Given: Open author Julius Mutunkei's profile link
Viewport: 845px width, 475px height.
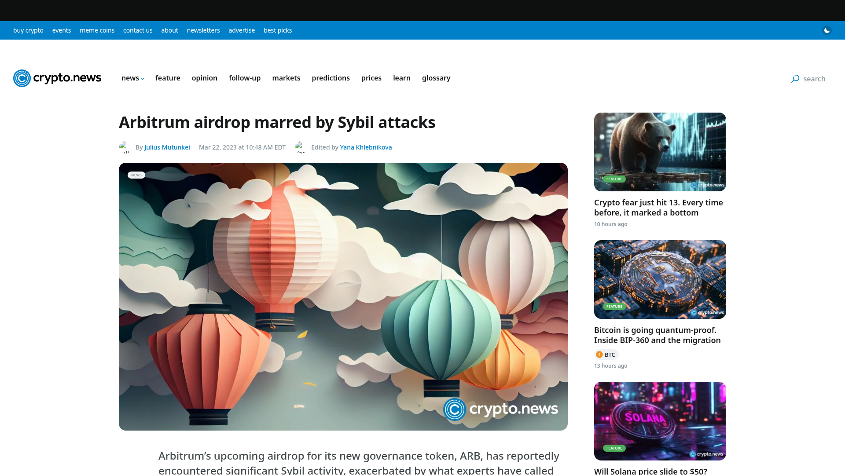Looking at the screenshot, I should pos(167,147).
